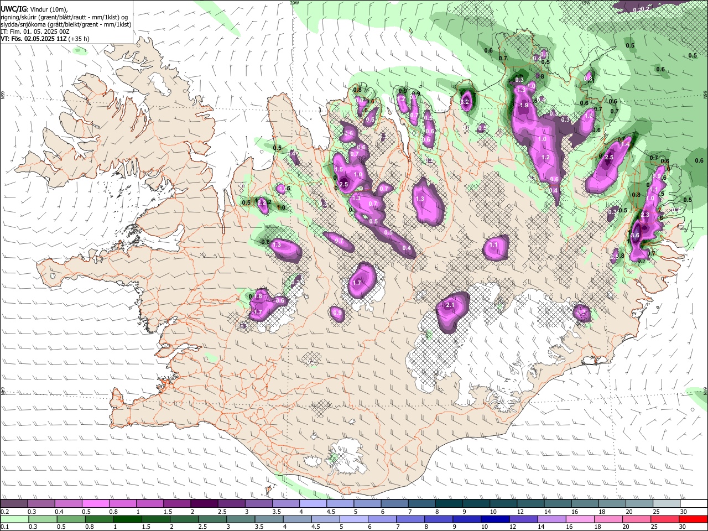Click the 'IT: Fim. 01. 05. 2025 00Z' line
The width and height of the screenshot is (708, 531).
point(35,32)
